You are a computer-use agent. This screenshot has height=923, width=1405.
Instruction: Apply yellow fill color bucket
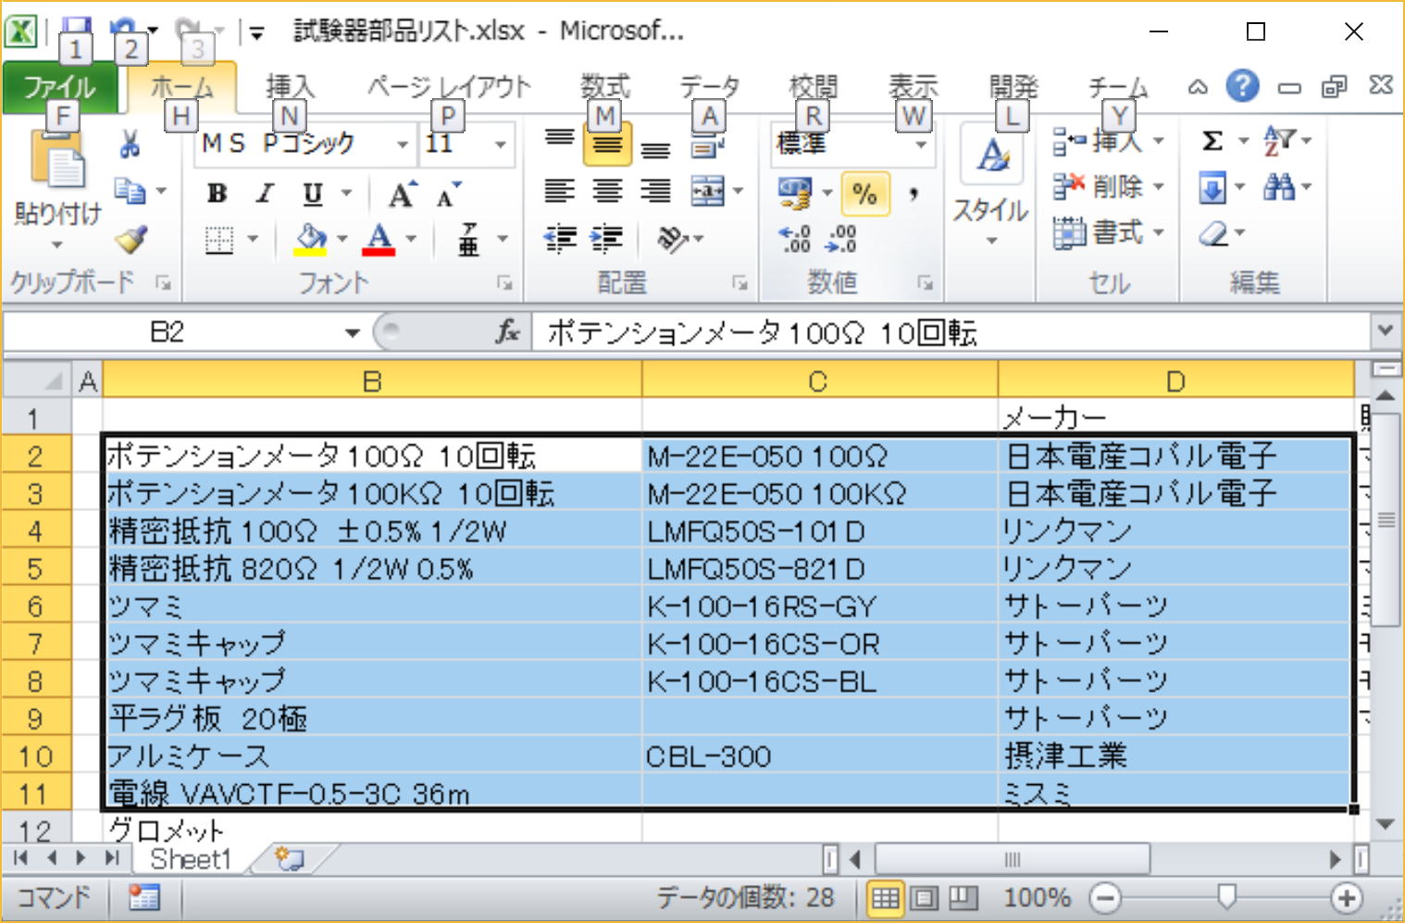click(311, 240)
